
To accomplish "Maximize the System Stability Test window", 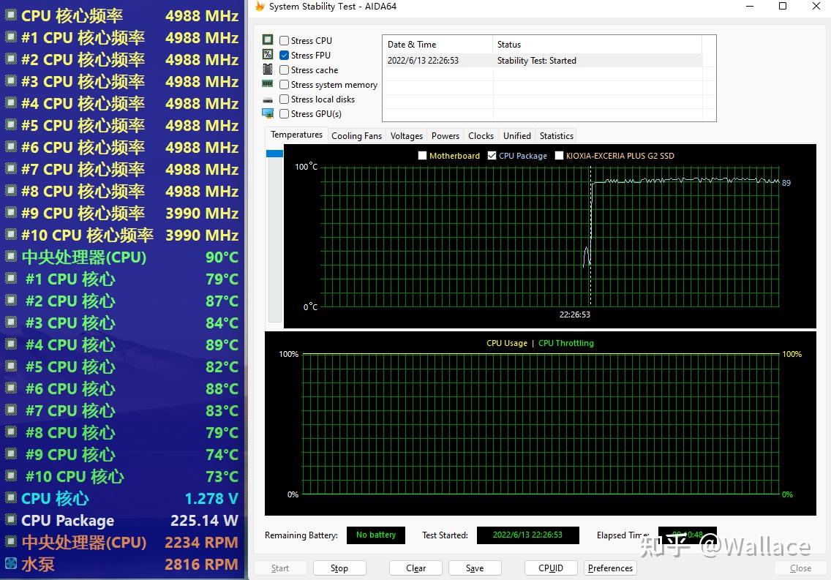I will point(782,7).
